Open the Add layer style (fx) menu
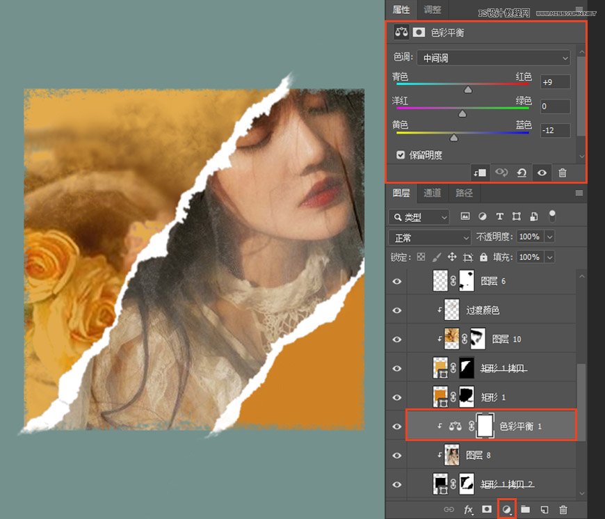This screenshot has height=519, width=605. [x=469, y=509]
